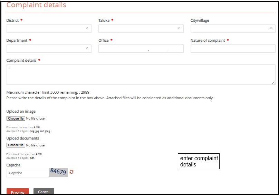Click the 84679 captcha image

click(58, 172)
